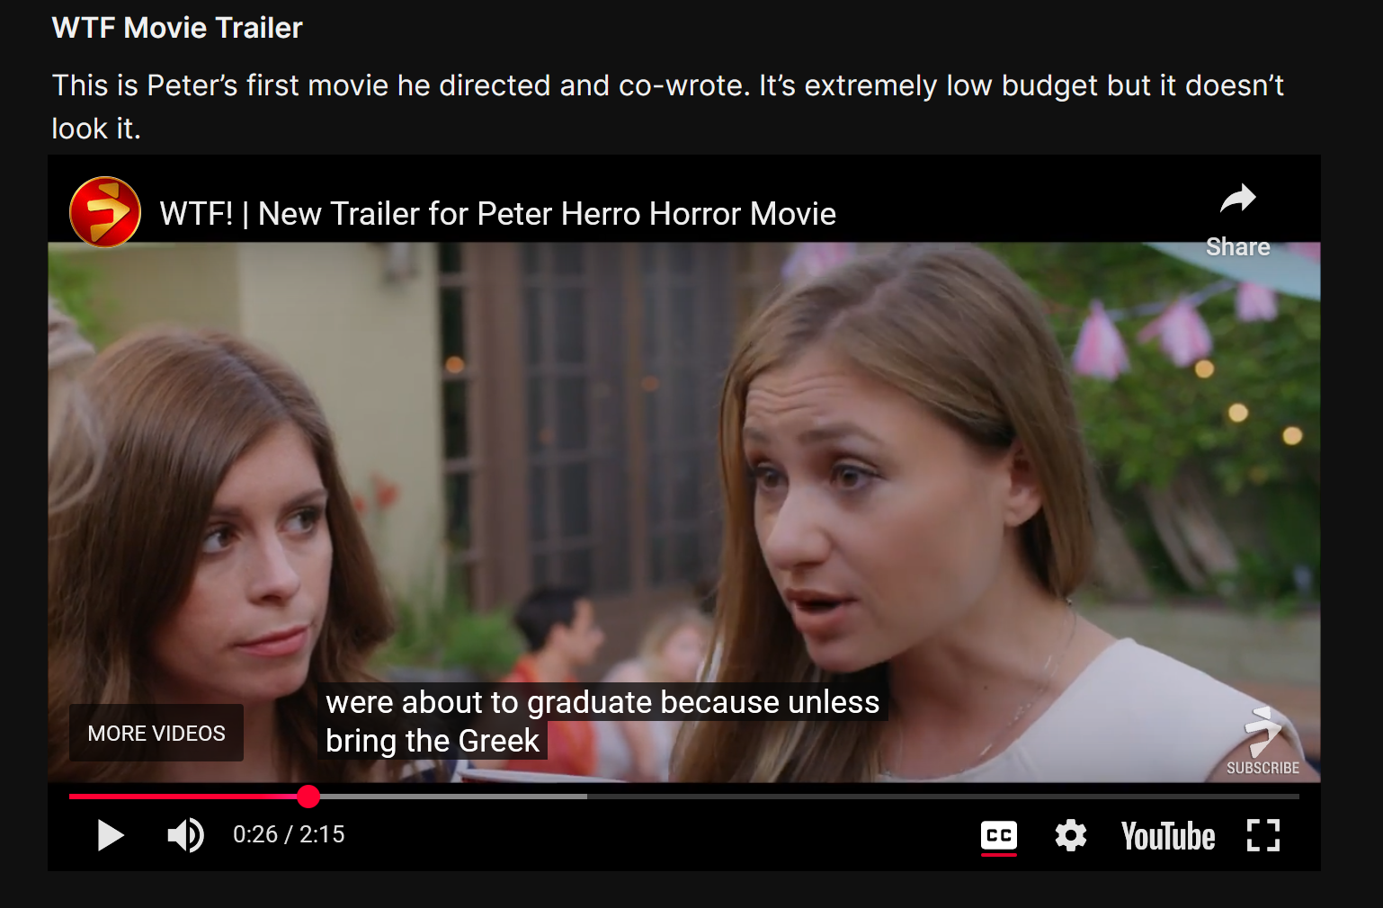The width and height of the screenshot is (1383, 908).
Task: Click the 0:26 / 2:15 time display
Action: (x=289, y=835)
